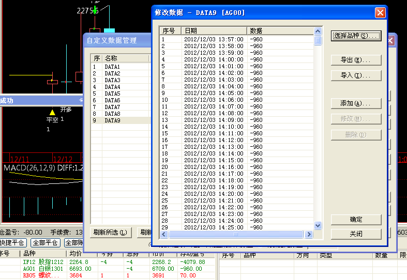The width and height of the screenshot is (407, 280).
Task: Click horizontal scrollbar left arrow
Action: pyautogui.click(x=164, y=235)
